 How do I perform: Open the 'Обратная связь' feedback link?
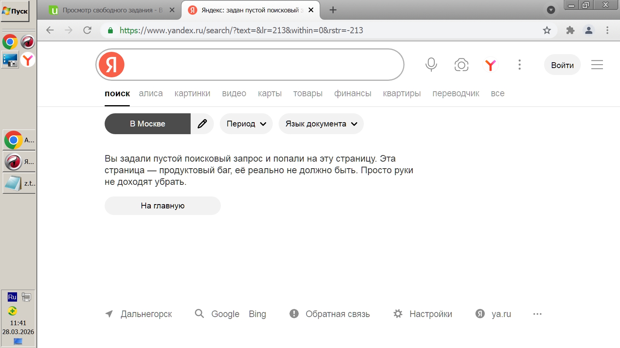pyautogui.click(x=337, y=314)
